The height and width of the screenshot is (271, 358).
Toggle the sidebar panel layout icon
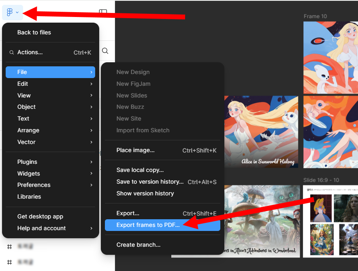coord(103,12)
